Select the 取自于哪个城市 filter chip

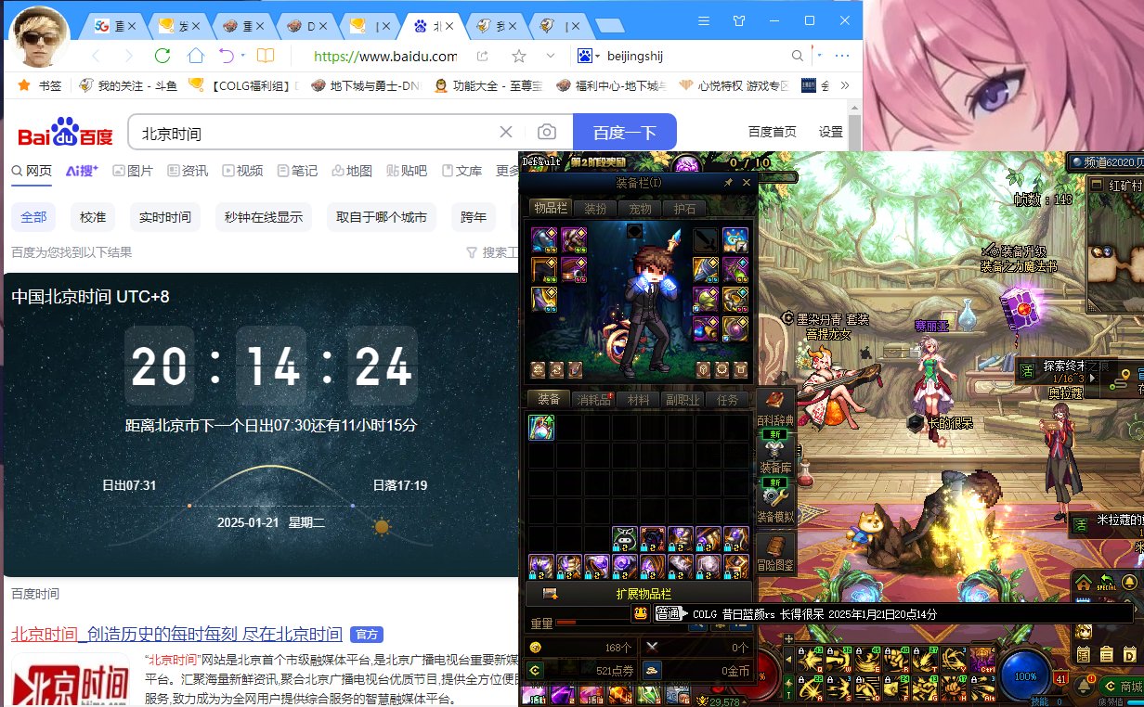[382, 218]
